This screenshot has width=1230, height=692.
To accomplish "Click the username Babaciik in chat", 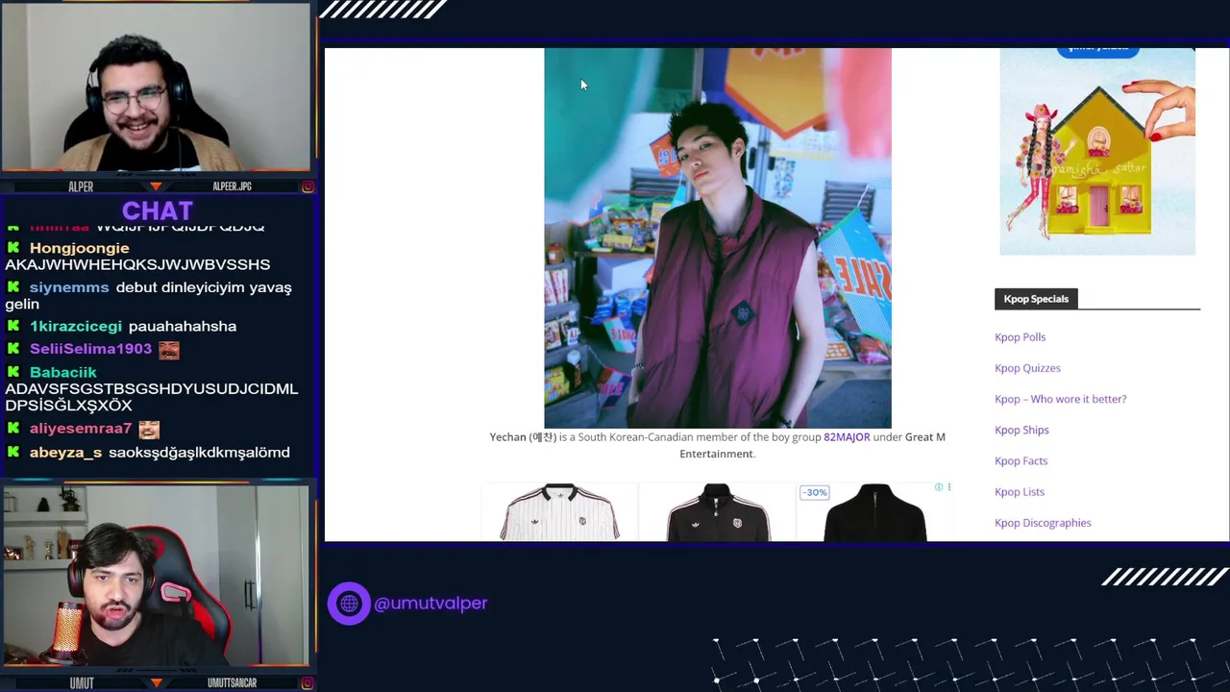I will [x=63, y=372].
